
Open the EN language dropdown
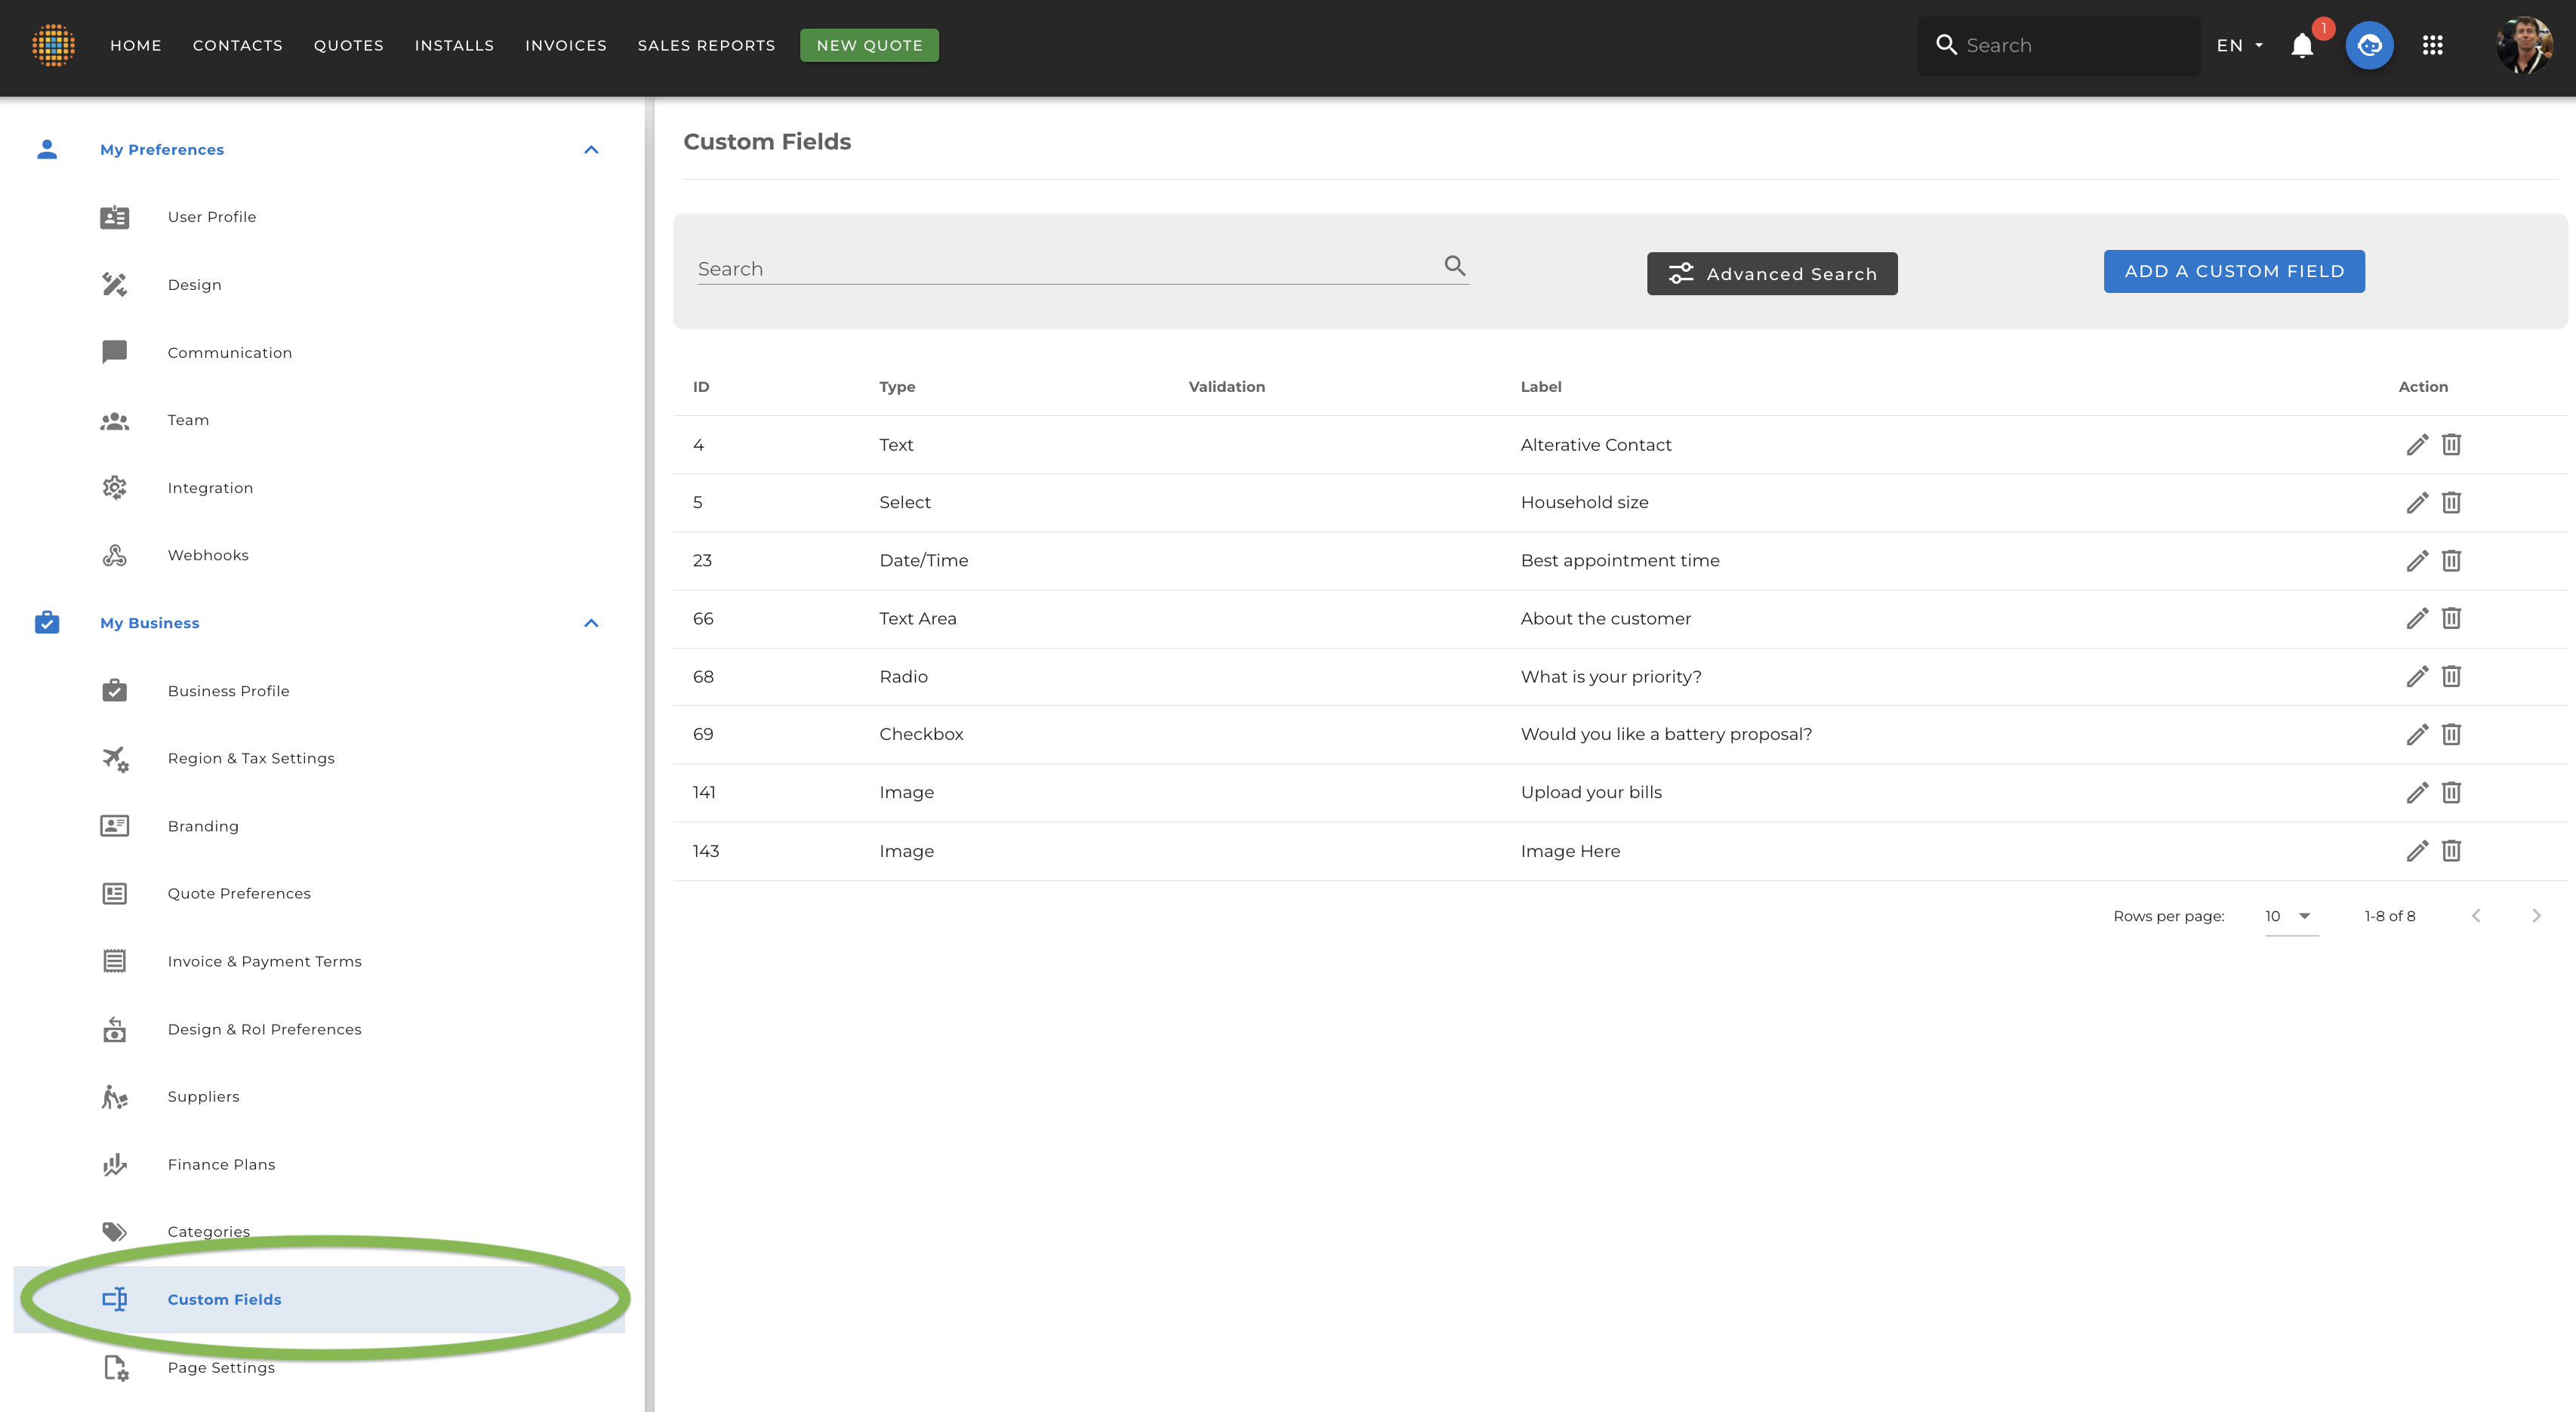[x=2240, y=46]
